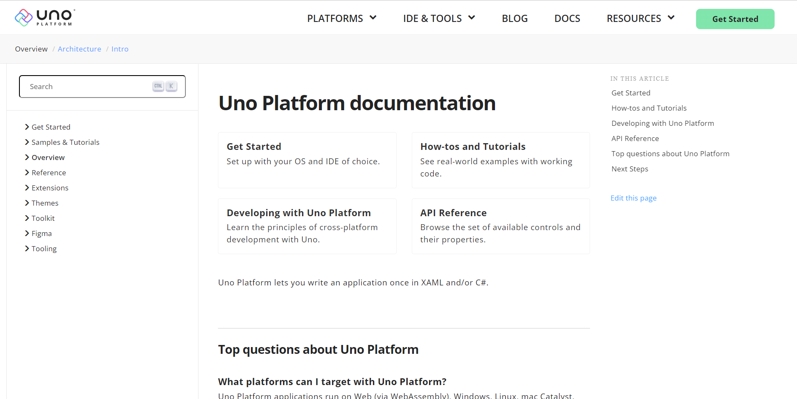The image size is (797, 399).
Task: Jump to Next Steps in article outline
Action: tap(629, 169)
